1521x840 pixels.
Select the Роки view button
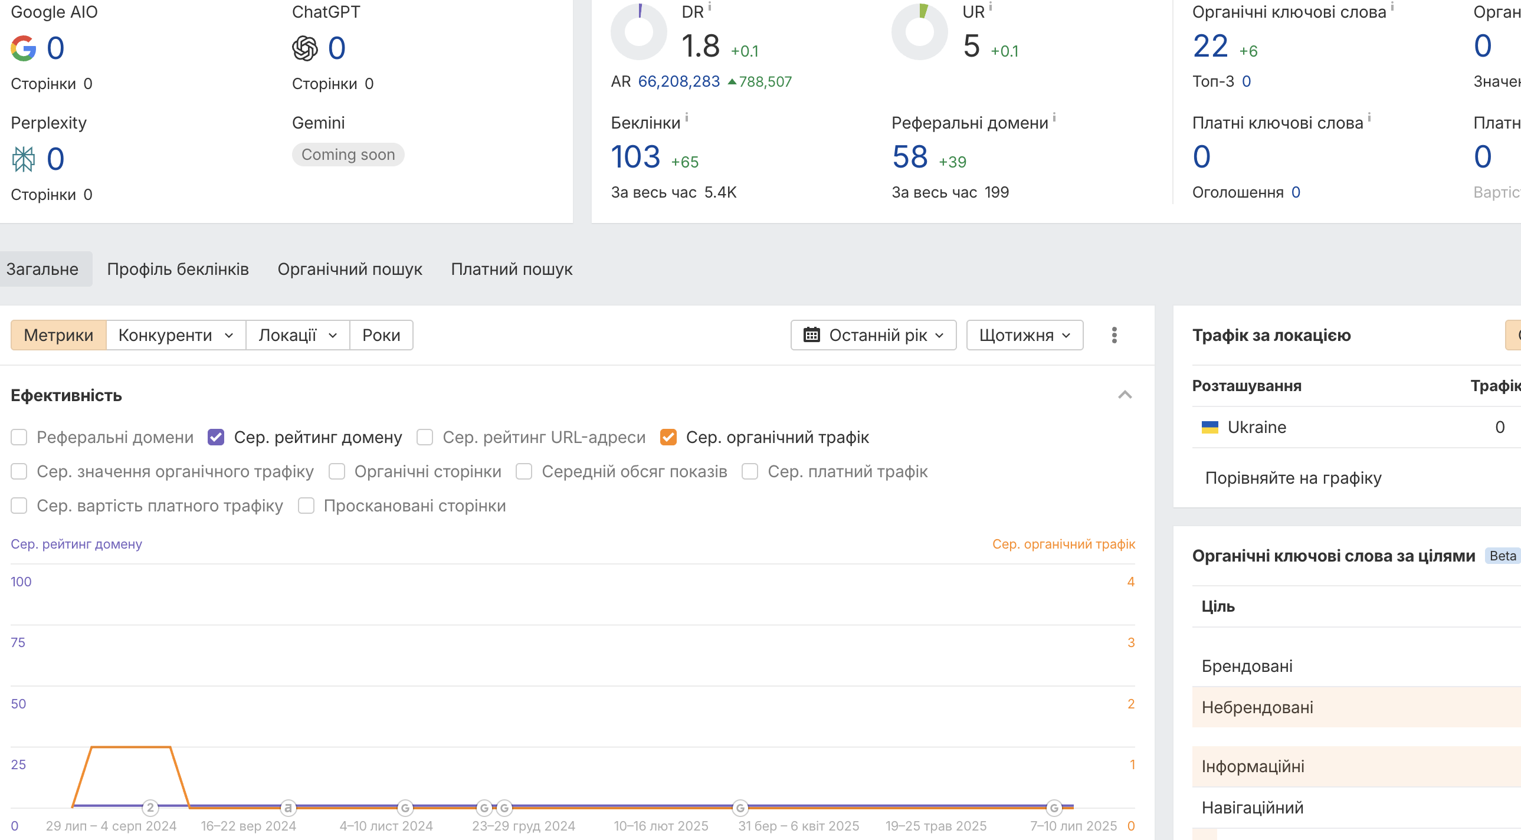click(382, 335)
